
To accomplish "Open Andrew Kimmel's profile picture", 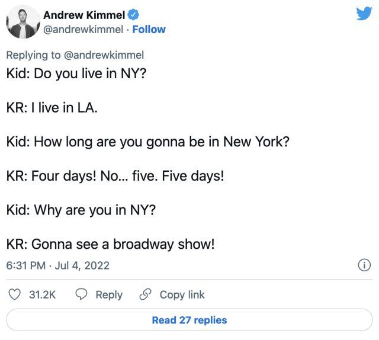I will pyautogui.click(x=23, y=23).
